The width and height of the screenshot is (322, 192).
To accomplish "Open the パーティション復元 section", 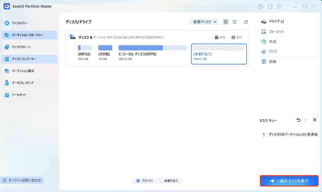I will 23,71.
